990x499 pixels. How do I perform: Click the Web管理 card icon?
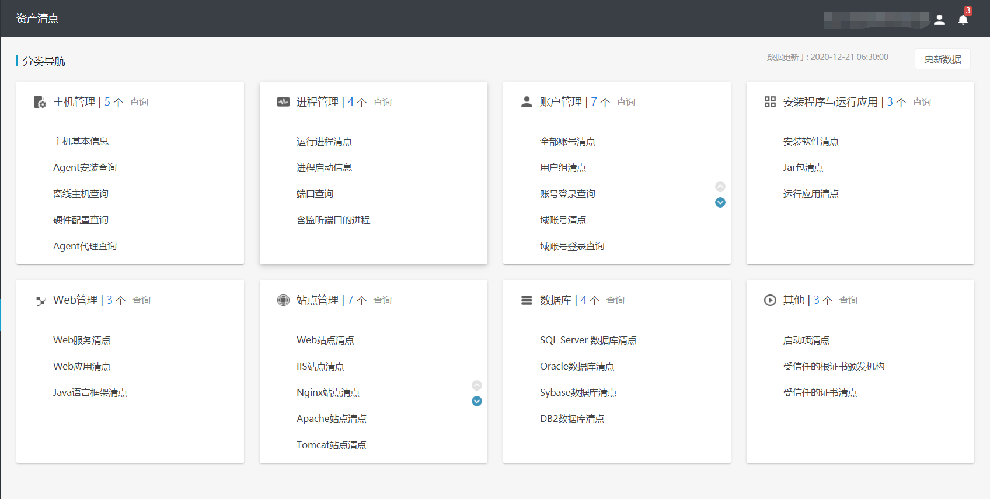coord(41,301)
